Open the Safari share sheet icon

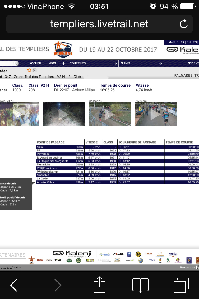tap(99, 284)
